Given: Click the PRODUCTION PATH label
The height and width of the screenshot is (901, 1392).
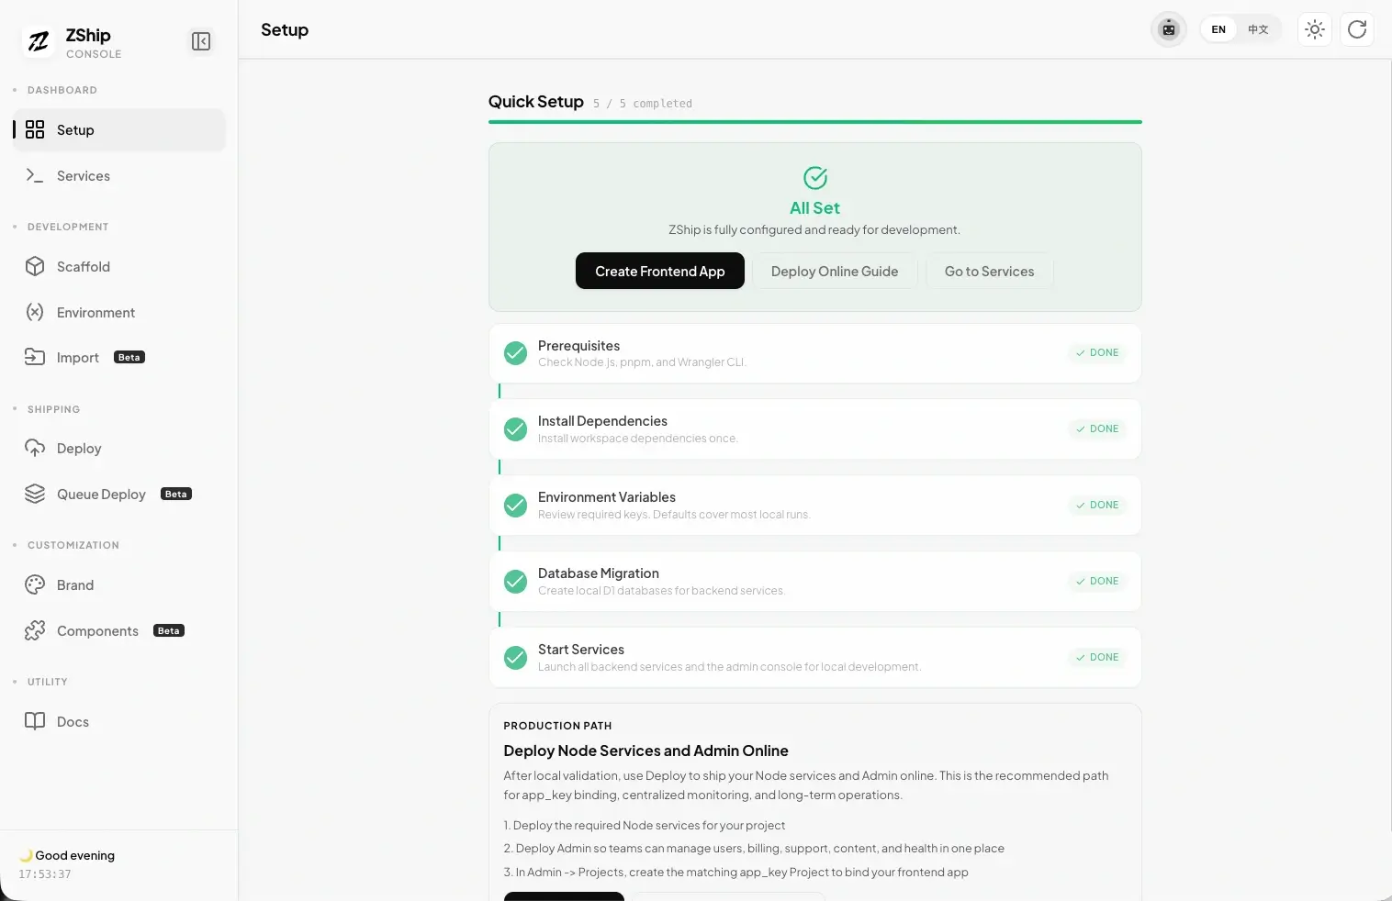Looking at the screenshot, I should coord(557,726).
